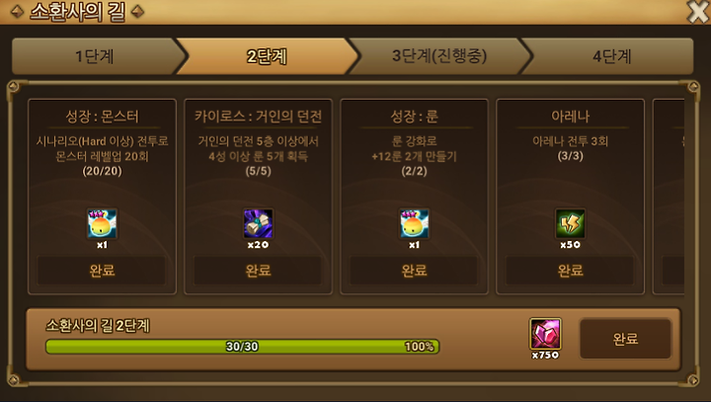Click the diamond ornament right of the title
This screenshot has width=711, height=402.
click(x=137, y=11)
